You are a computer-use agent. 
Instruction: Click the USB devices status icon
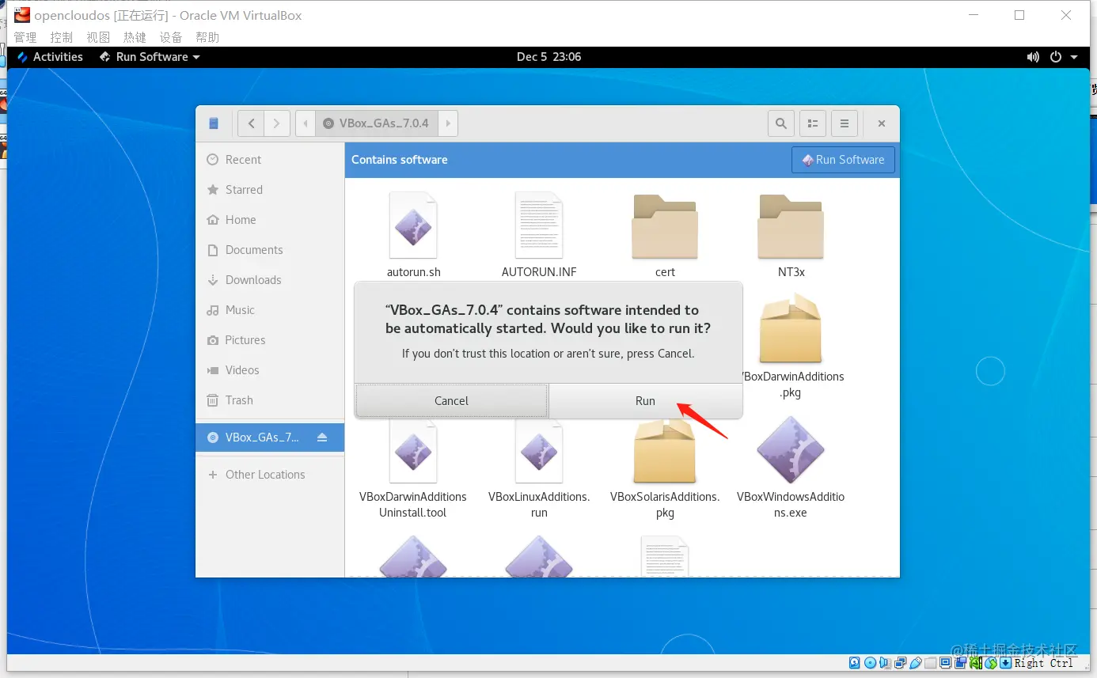(916, 663)
